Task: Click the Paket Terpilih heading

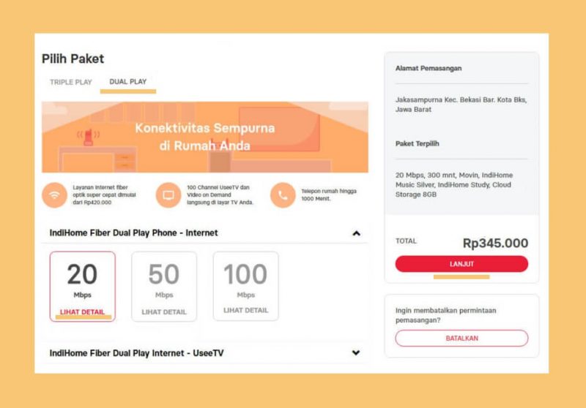Action: 417,143
